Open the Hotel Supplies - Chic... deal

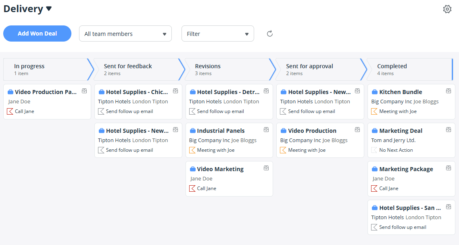coord(137,92)
